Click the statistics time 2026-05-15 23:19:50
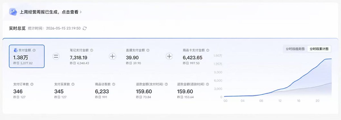The height and width of the screenshot is (120, 341). click(x=63, y=28)
